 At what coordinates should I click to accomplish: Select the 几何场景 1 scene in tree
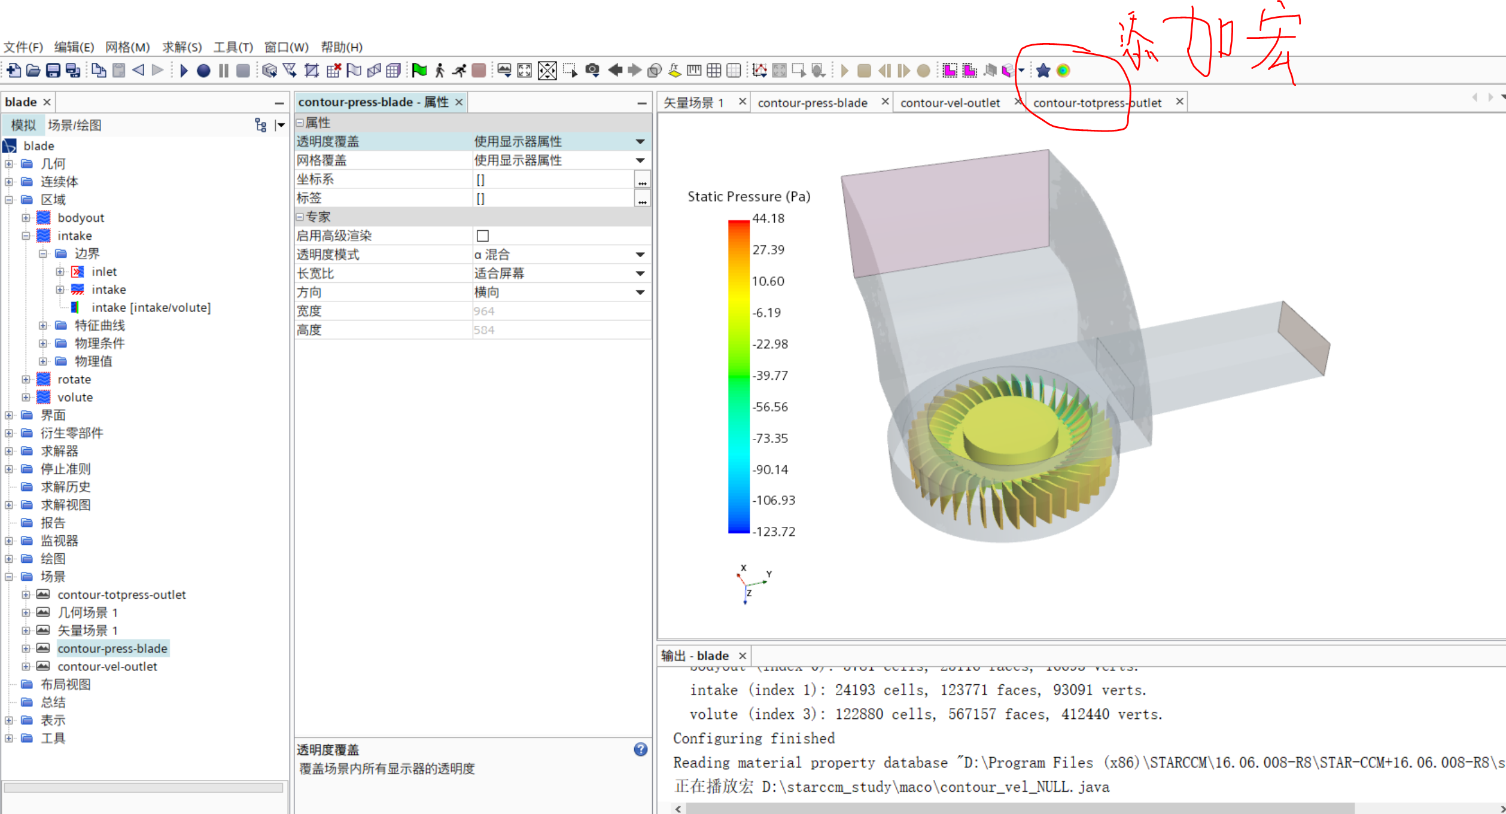point(87,612)
